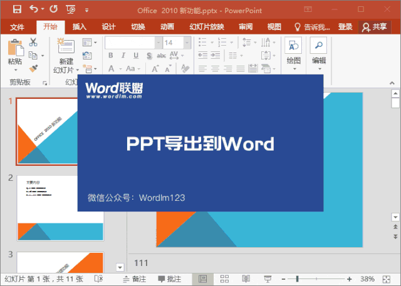Toggle Align Right paragraph
This screenshot has width=401, height=286.
tap(227, 68)
